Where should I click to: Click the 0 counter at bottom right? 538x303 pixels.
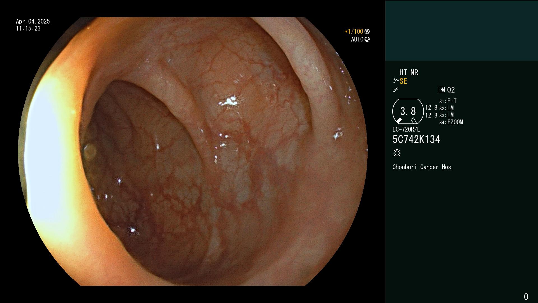pyautogui.click(x=526, y=297)
